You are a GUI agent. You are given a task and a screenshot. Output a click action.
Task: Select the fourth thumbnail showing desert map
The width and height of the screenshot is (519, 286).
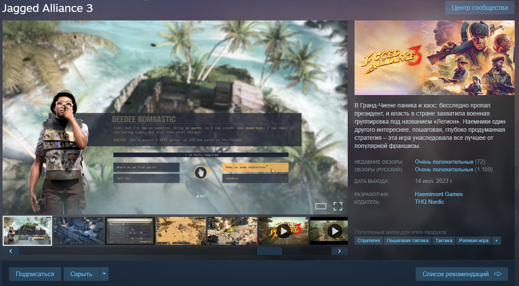coord(181,231)
